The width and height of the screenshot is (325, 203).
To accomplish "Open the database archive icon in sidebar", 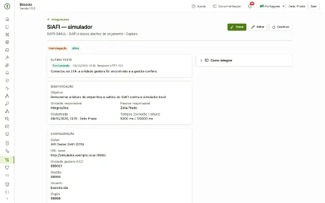I will click(7, 184).
